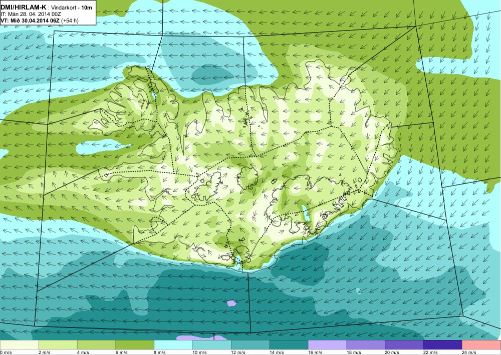Click the small lilac wind patch south of Iceland
The width and height of the screenshot is (501, 355).
click(x=231, y=303)
